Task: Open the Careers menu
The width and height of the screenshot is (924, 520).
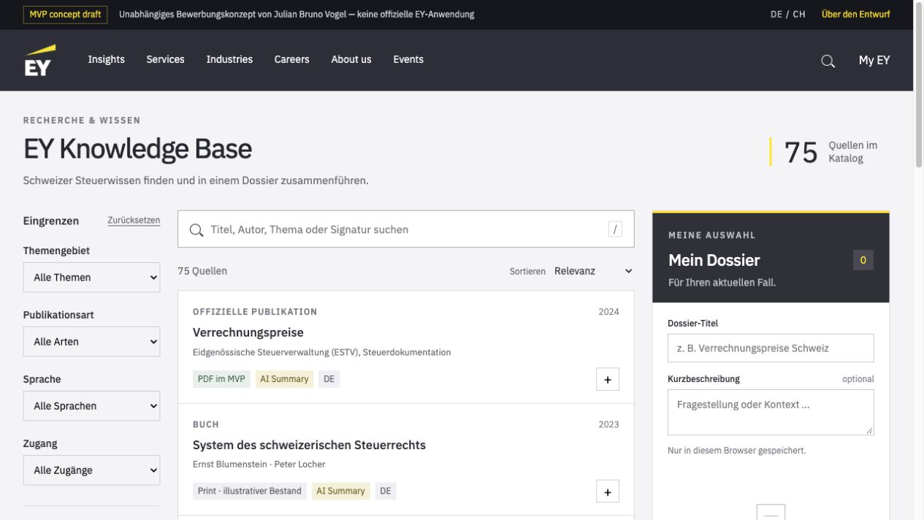Action: 291,60
